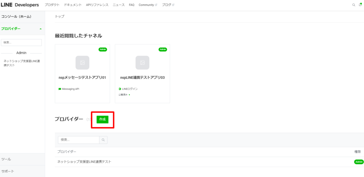Click the provider list search magnifier button
This screenshot has height=177, width=364.
103,140
